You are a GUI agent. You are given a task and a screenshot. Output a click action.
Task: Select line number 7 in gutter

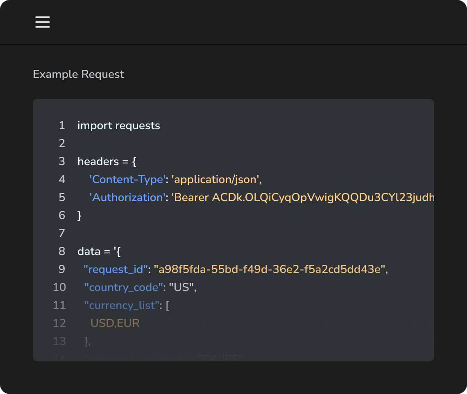[62, 233]
